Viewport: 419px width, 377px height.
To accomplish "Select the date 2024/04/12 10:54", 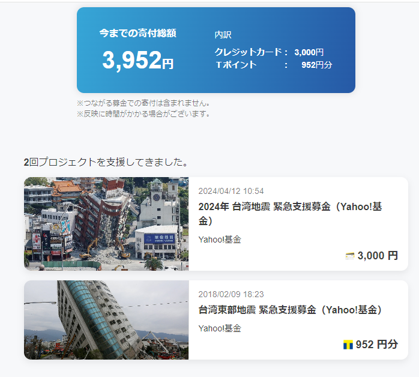I will coord(231,191).
